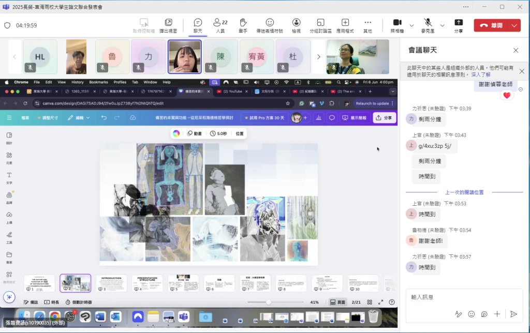Undo the last action in Canva
Image resolution: width=530 pixels, height=333 pixels.
(x=104, y=118)
